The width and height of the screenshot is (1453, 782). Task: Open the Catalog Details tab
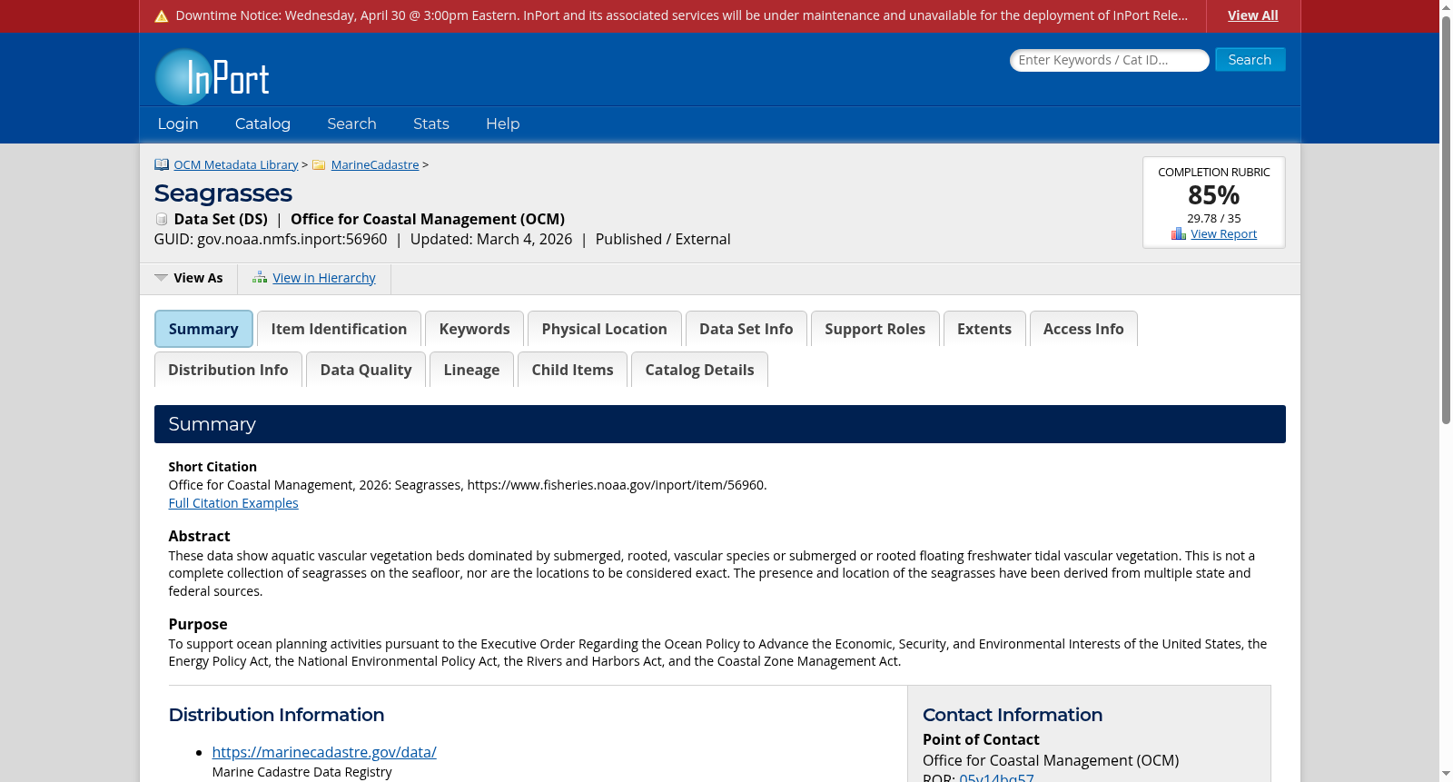point(699,370)
